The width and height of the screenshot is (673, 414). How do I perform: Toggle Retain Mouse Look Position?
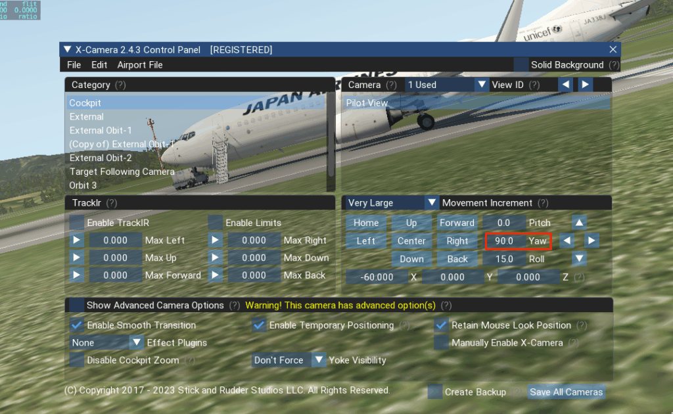pyautogui.click(x=441, y=325)
